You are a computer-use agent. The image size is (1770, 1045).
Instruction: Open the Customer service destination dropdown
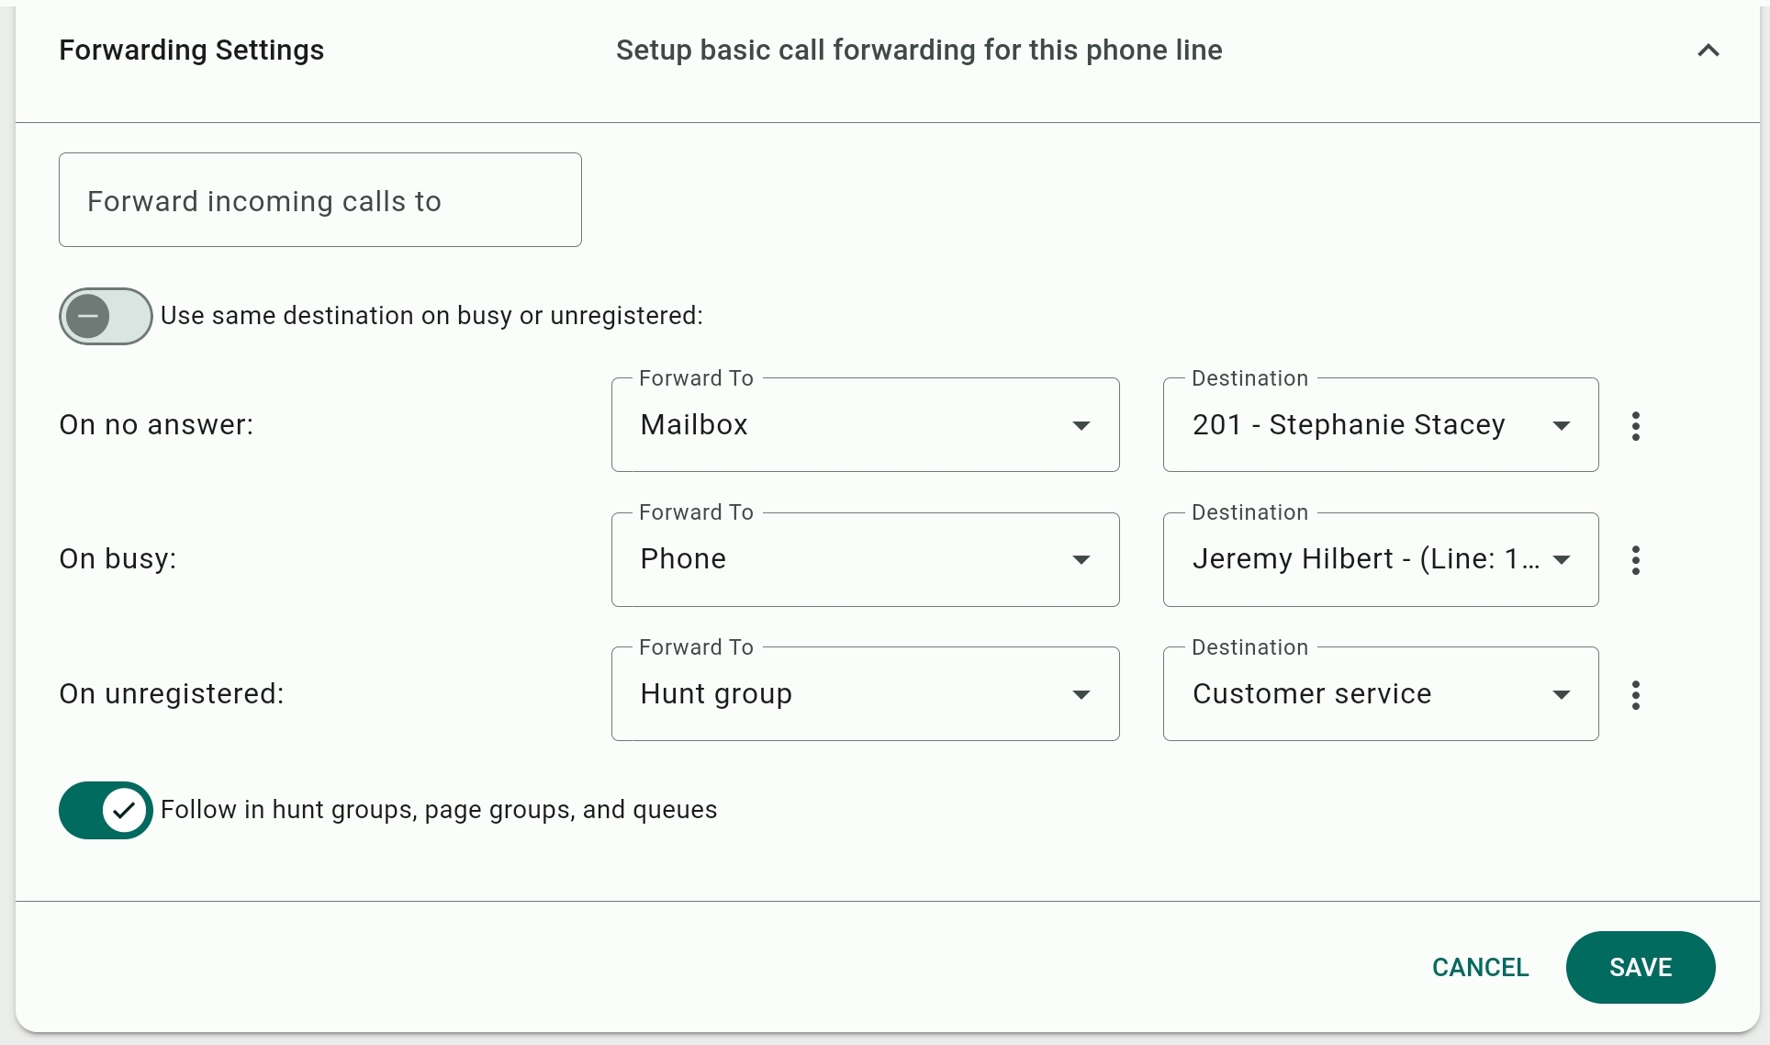[1379, 694]
